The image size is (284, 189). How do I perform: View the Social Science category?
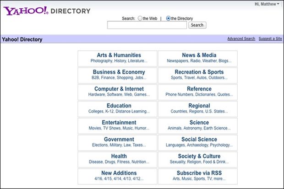(199, 139)
